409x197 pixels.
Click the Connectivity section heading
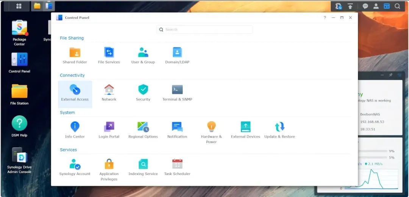click(x=72, y=75)
